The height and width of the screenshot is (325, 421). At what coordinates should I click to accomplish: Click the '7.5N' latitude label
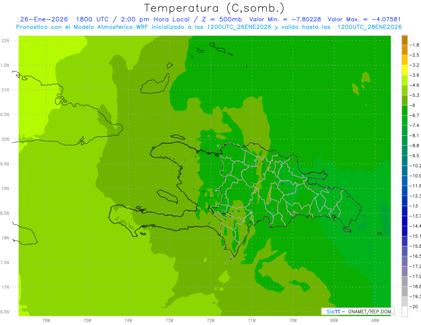(5, 263)
